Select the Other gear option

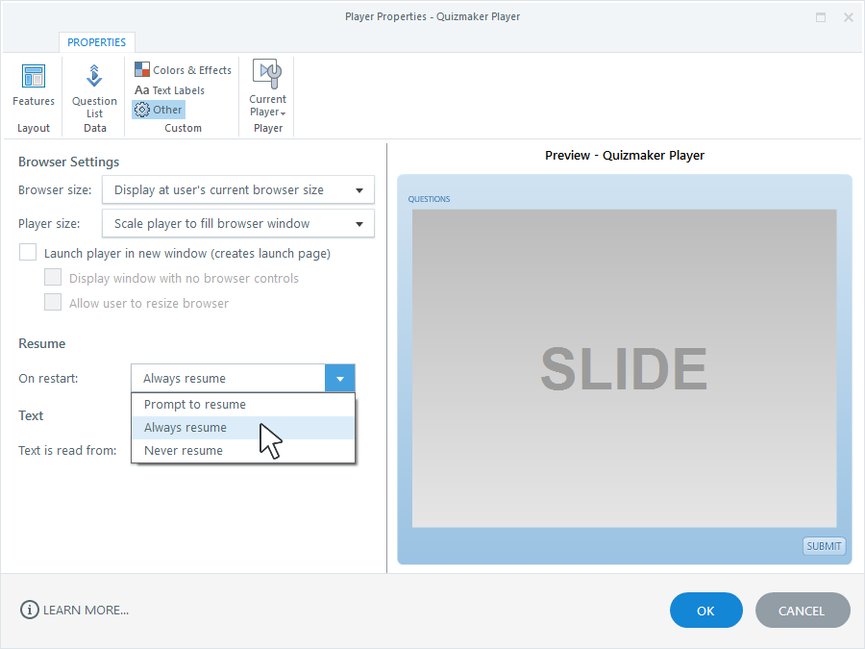(x=159, y=110)
